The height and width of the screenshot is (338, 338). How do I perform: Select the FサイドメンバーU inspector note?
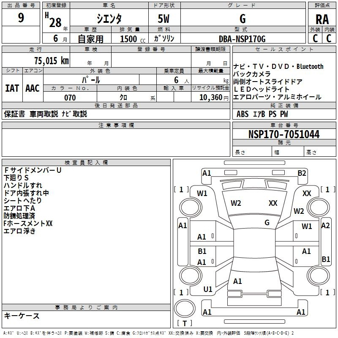click(x=33, y=170)
